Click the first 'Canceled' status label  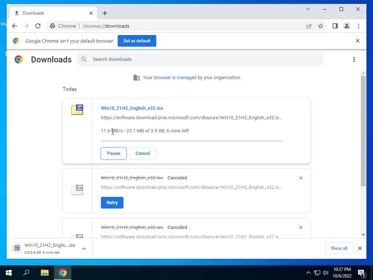(x=177, y=178)
